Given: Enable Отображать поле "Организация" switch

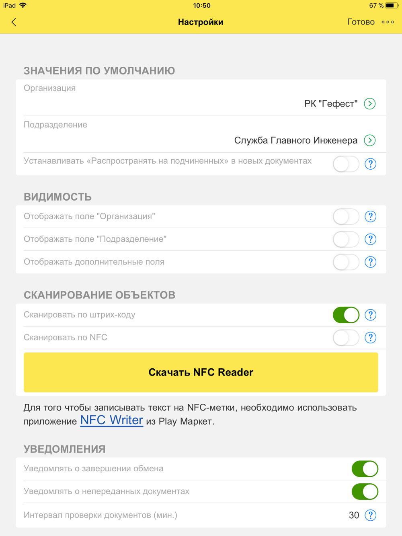Looking at the screenshot, I should coord(346,217).
